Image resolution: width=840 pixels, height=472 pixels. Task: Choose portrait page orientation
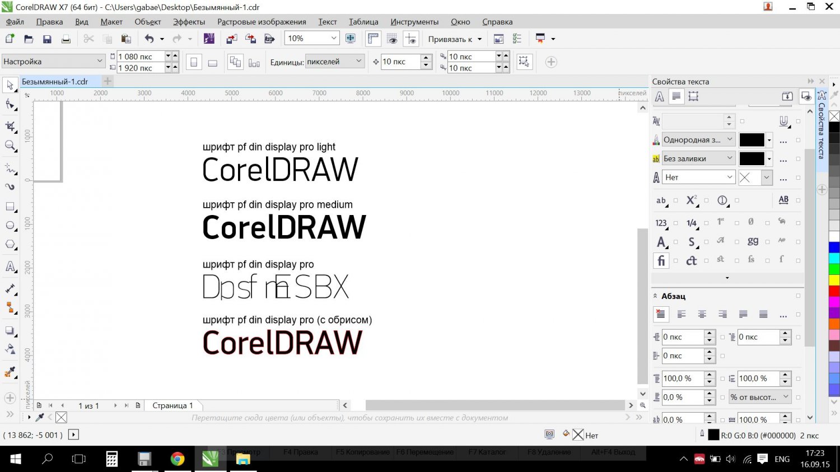tap(194, 62)
